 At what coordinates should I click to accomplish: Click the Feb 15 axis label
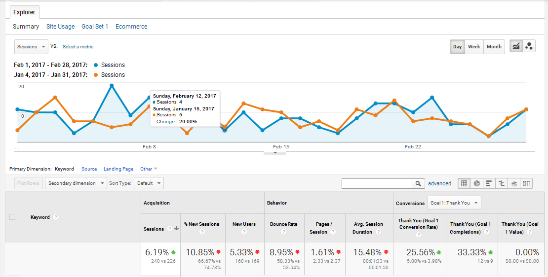tap(281, 147)
